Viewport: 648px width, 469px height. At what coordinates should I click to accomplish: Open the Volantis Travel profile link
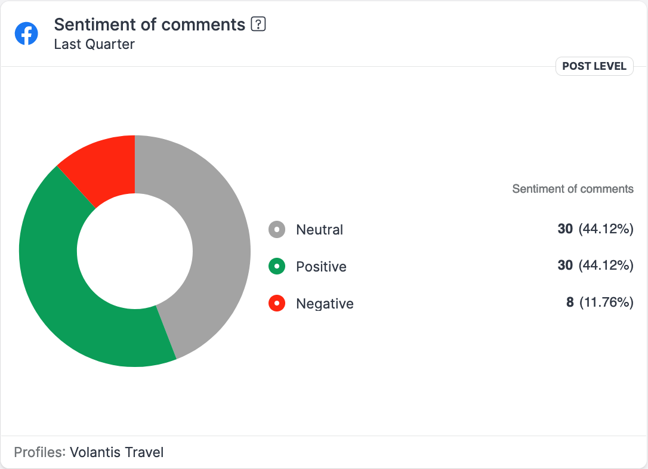(x=116, y=452)
